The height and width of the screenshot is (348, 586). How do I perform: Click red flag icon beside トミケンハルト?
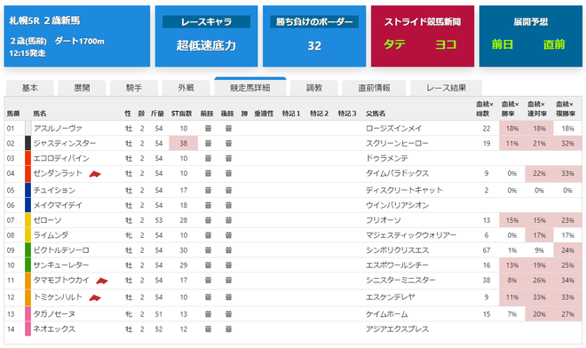95,297
